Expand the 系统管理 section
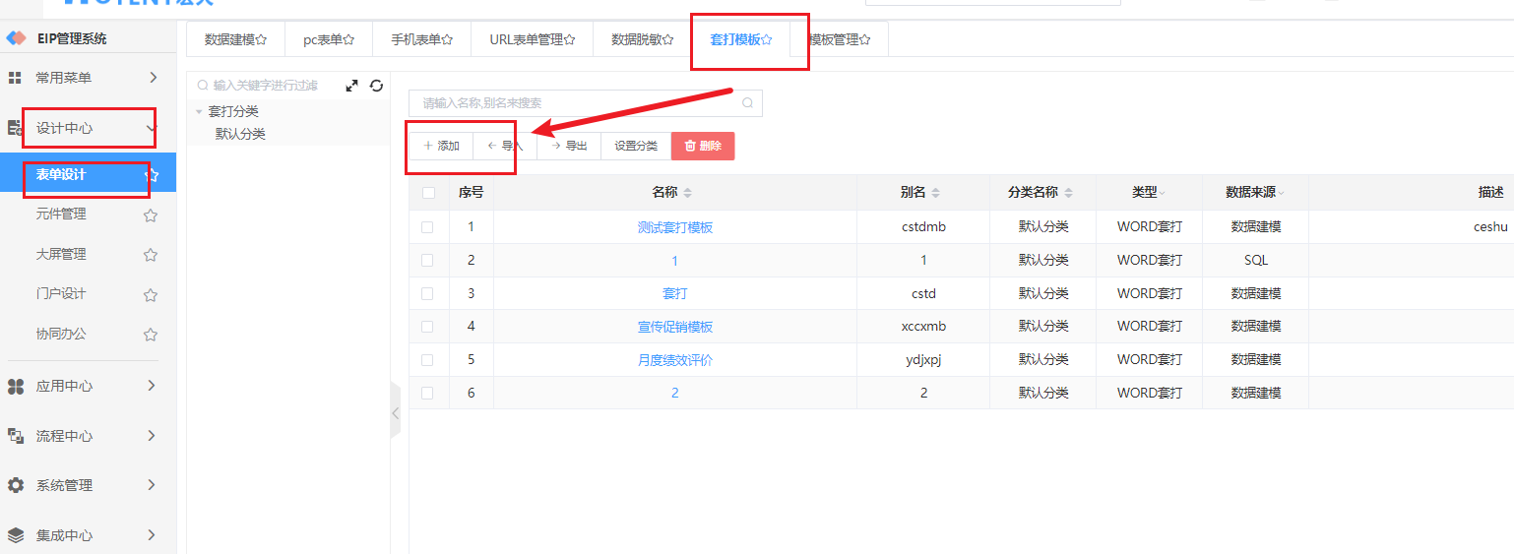Image resolution: width=1514 pixels, height=554 pixels. pyautogui.click(x=152, y=484)
